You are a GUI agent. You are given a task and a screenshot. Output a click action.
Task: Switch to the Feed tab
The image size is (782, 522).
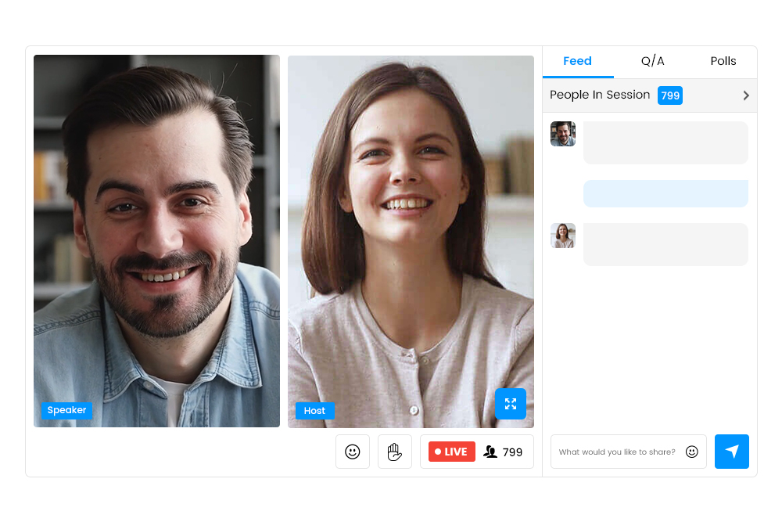click(577, 61)
